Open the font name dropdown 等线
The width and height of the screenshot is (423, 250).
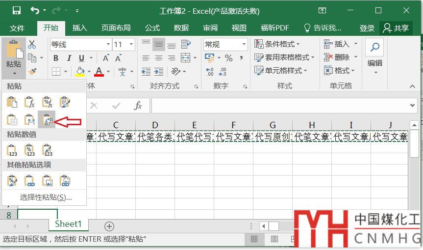(x=108, y=45)
